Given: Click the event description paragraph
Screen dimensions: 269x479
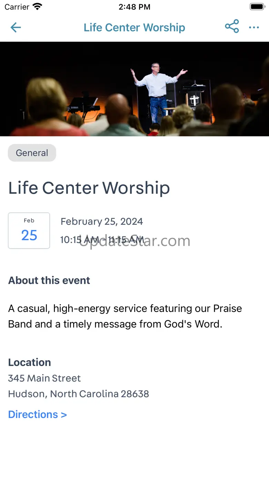Looking at the screenshot, I should pyautogui.click(x=125, y=316).
